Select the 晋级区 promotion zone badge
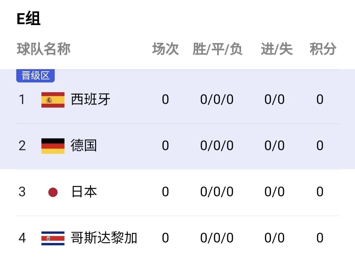Image resolution: width=355 pixels, height=260 pixels. [x=35, y=75]
